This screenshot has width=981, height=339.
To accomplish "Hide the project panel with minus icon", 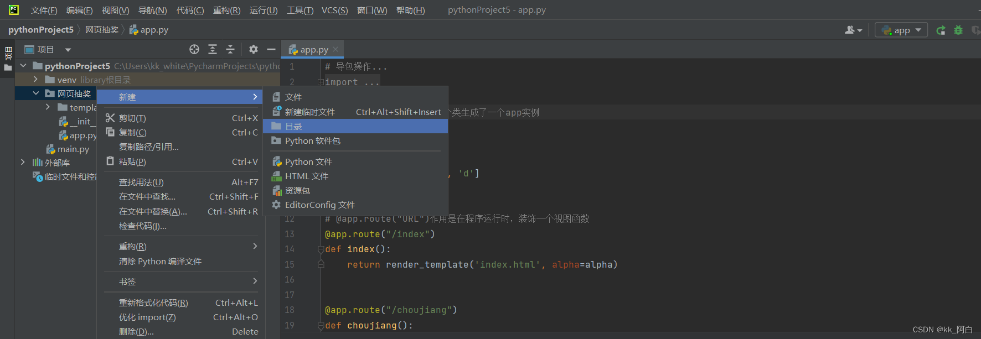I will pos(271,49).
